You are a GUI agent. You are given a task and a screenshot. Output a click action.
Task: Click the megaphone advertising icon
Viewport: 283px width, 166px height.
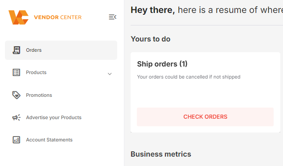[x=16, y=117]
